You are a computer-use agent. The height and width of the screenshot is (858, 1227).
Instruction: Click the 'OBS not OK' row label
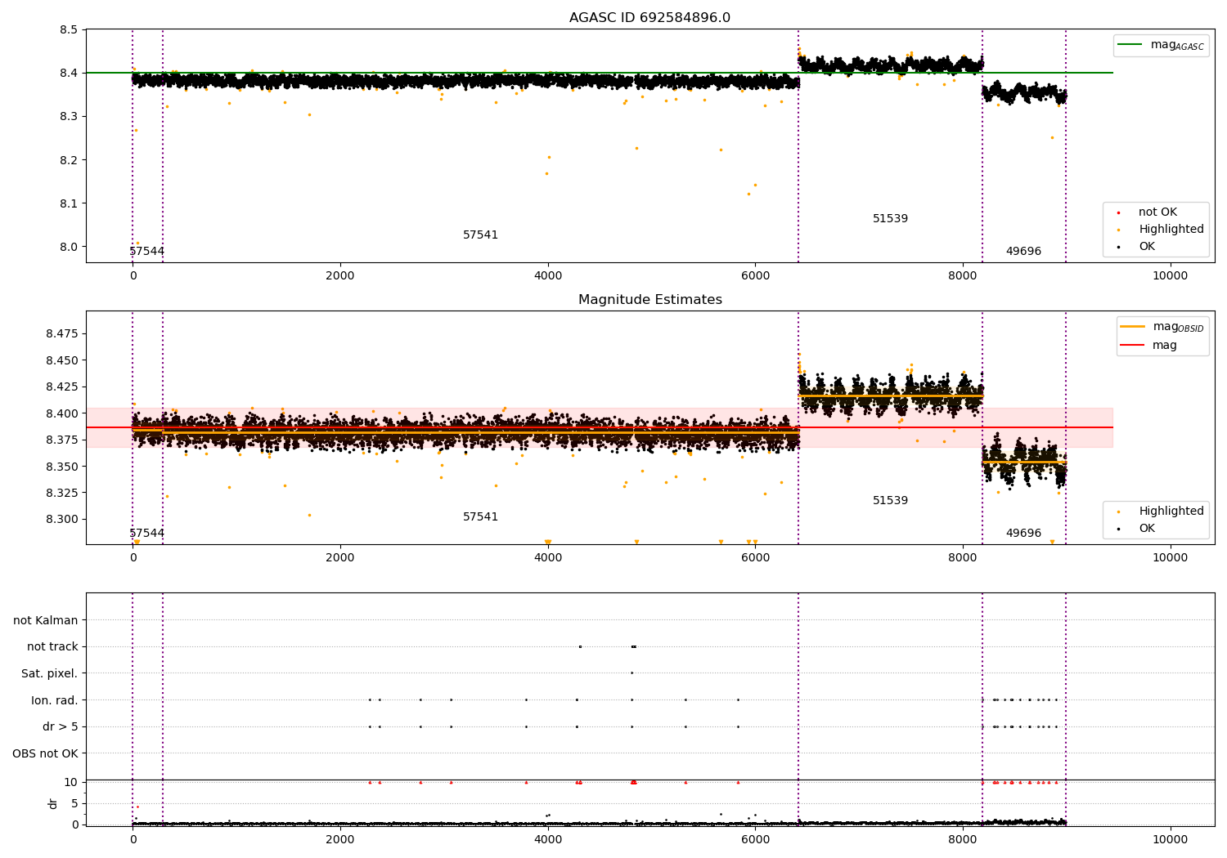[x=45, y=753]
